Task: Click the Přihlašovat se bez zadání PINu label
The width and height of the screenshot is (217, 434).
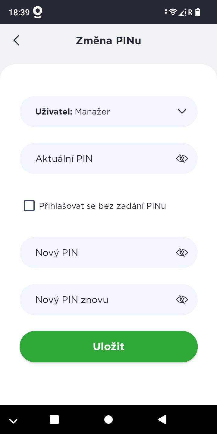Action: click(102, 206)
